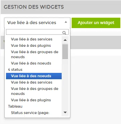Click the Ajouter un widget button

coord(96,23)
